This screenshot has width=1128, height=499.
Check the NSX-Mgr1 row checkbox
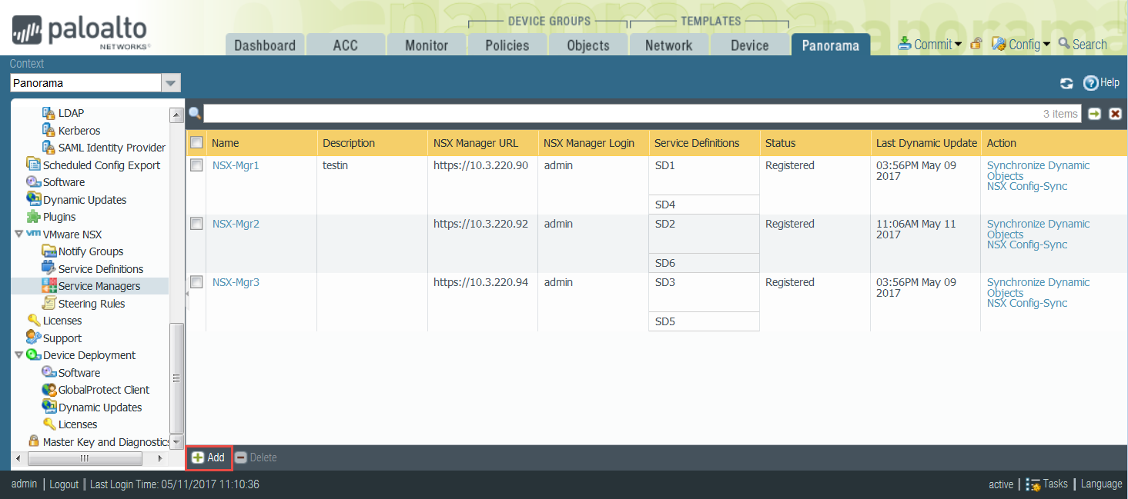(196, 165)
